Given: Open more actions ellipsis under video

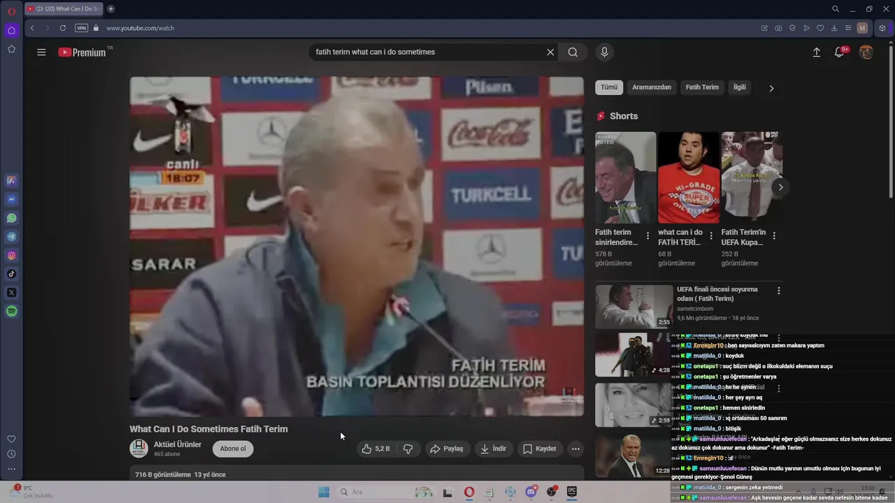Looking at the screenshot, I should coord(575,449).
